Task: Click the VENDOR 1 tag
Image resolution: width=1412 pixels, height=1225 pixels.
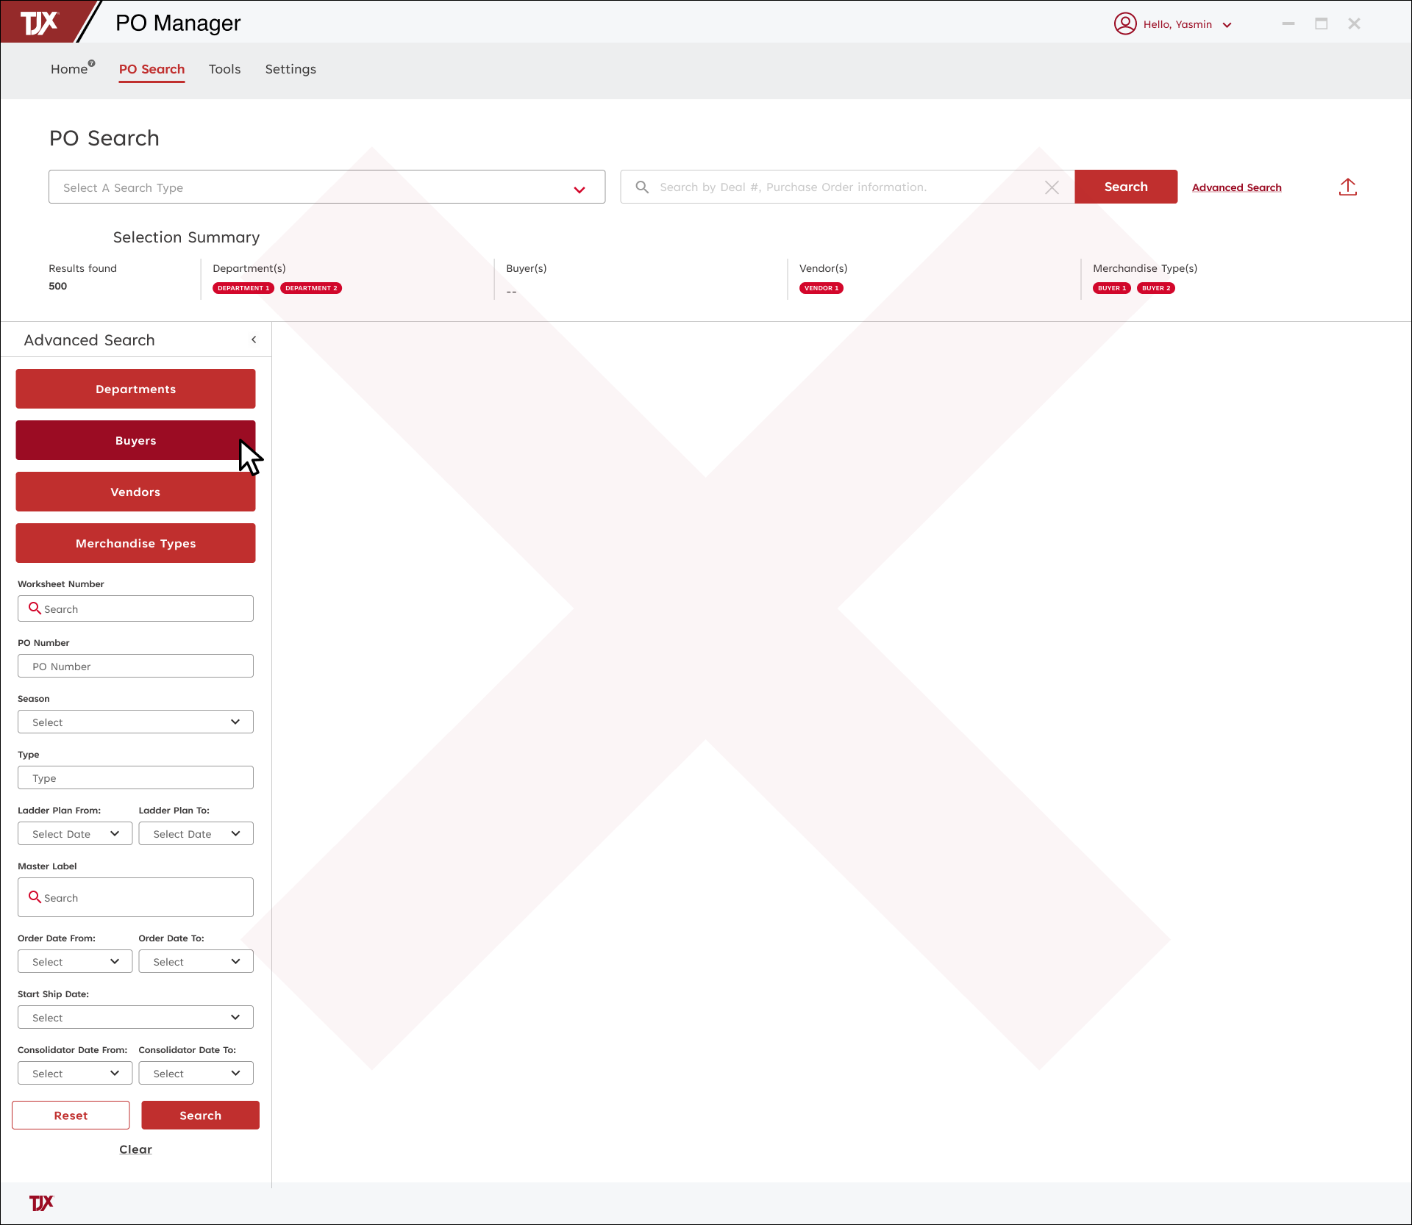Action: [x=821, y=288]
